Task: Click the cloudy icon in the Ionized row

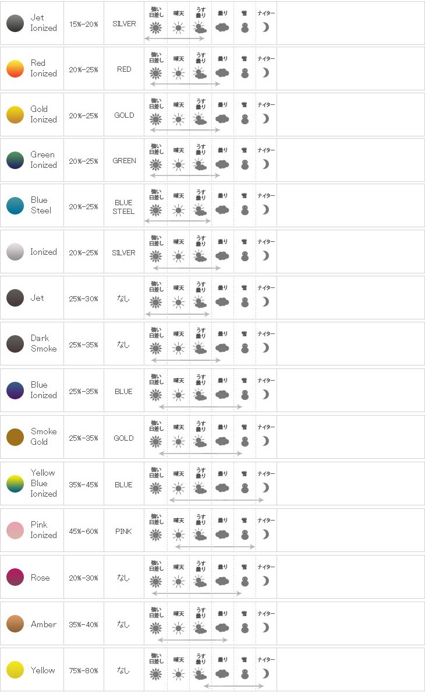Action: coord(222,256)
